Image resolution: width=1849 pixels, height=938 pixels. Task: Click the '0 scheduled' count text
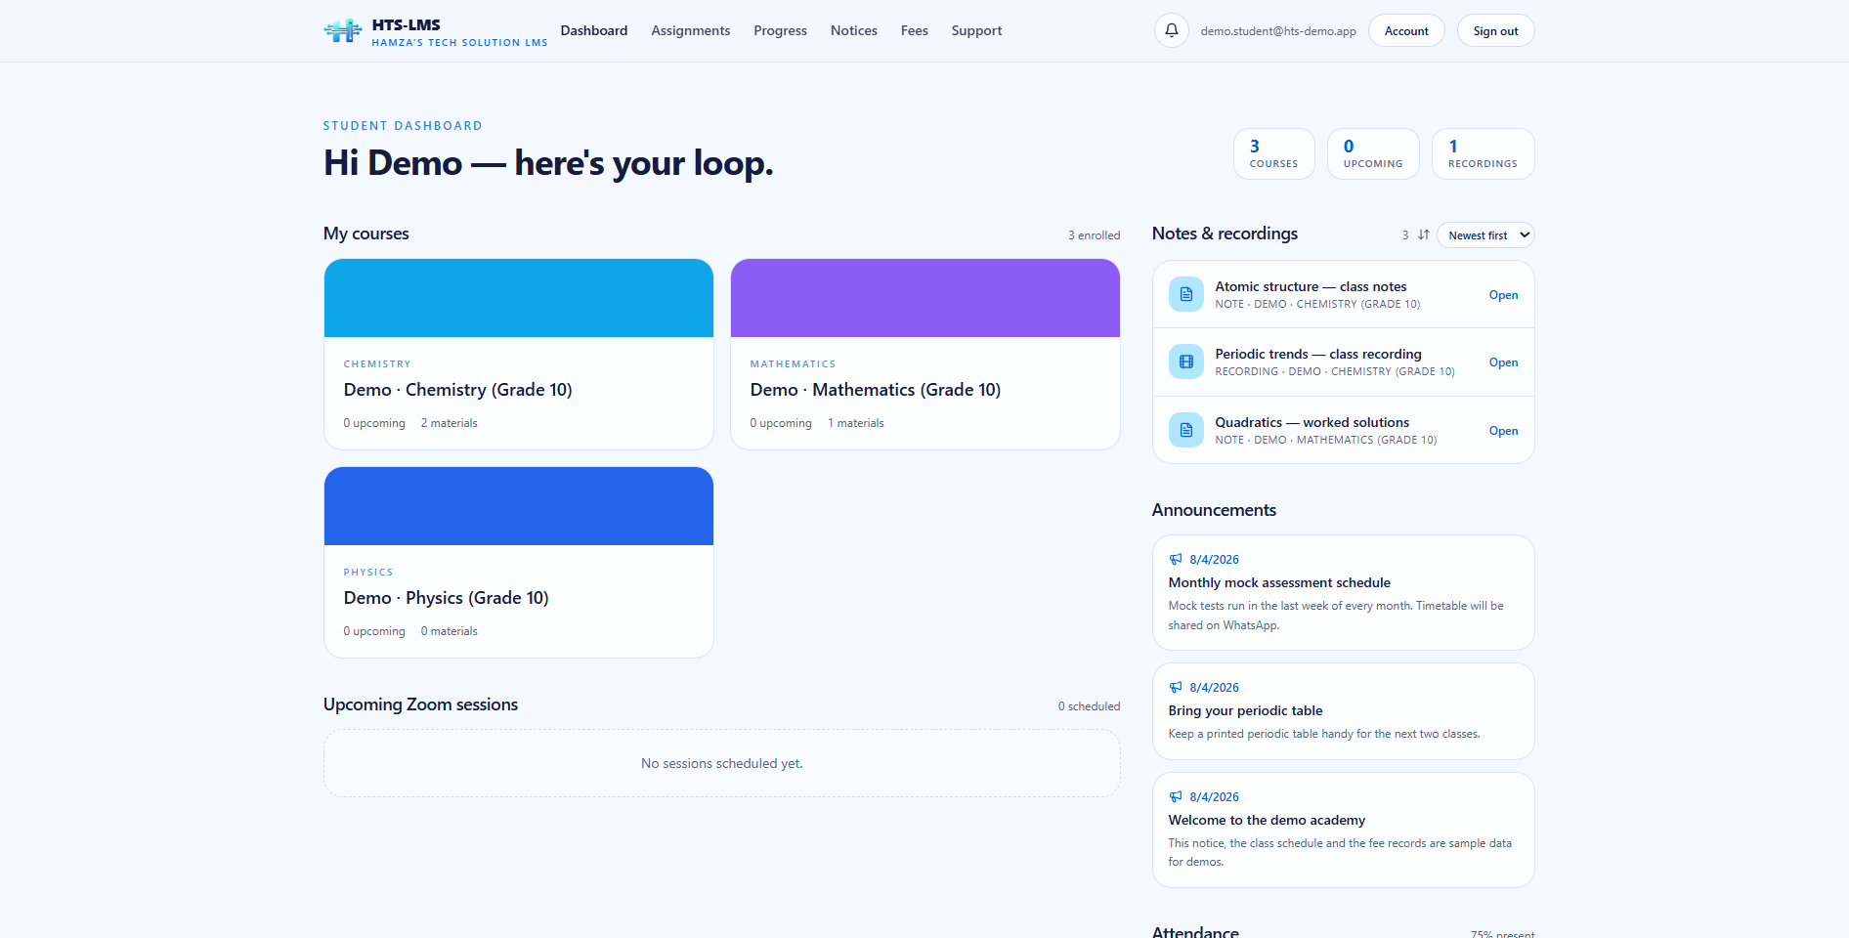click(1089, 706)
